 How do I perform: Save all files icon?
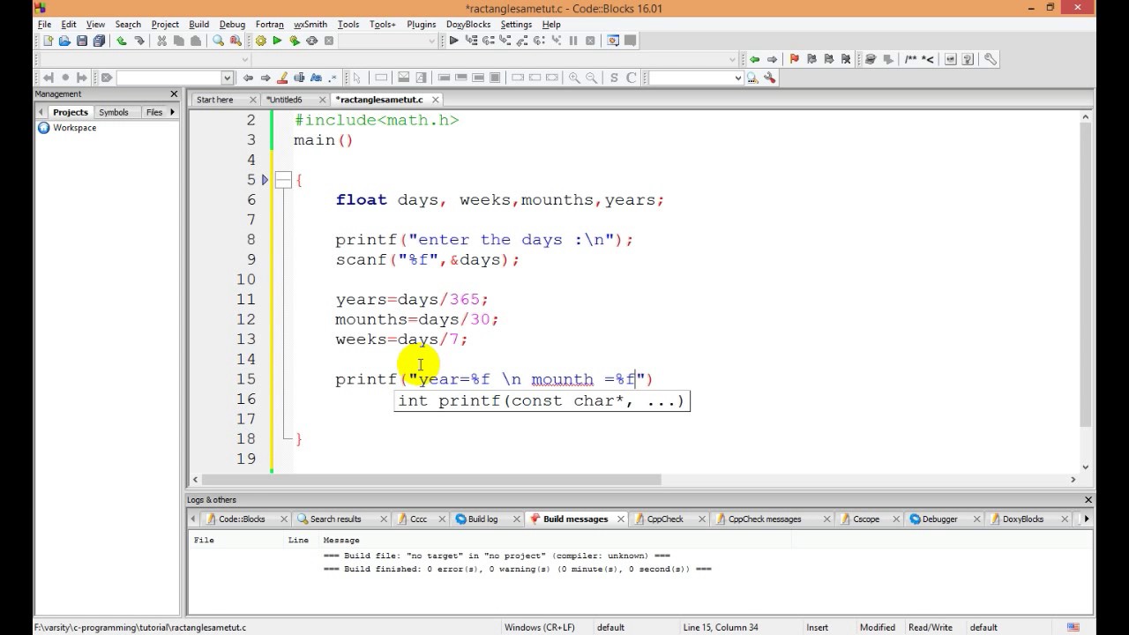coord(99,41)
